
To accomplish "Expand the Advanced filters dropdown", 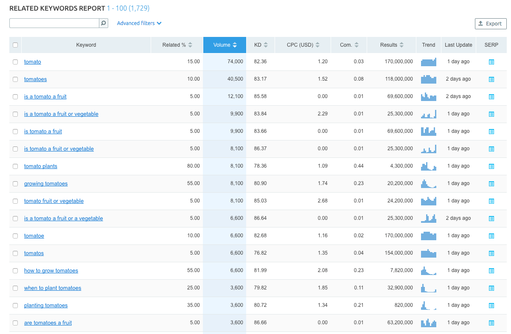I will coord(139,23).
